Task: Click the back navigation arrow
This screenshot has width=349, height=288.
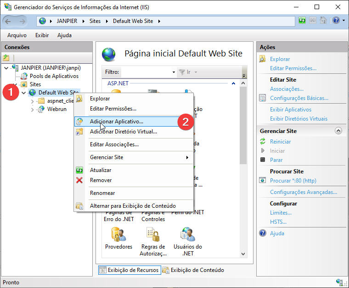Action: (8, 21)
